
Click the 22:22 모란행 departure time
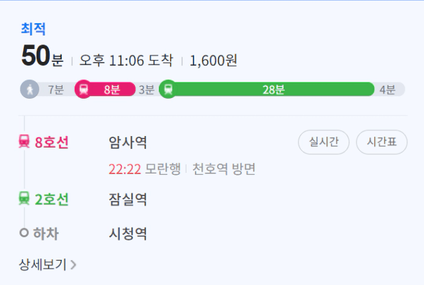click(x=145, y=169)
